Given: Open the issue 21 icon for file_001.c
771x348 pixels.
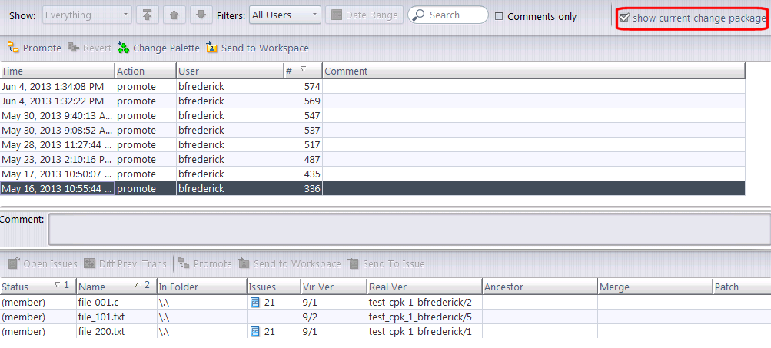Looking at the screenshot, I should coord(255,303).
